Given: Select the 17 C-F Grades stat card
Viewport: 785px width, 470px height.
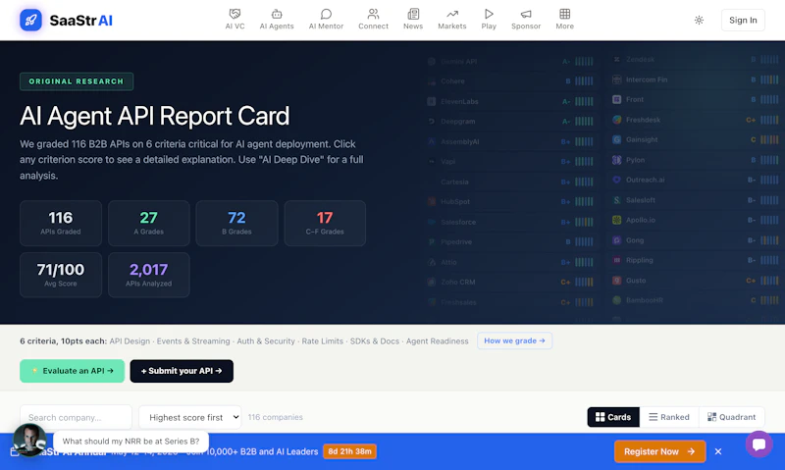Looking at the screenshot, I should (x=325, y=224).
